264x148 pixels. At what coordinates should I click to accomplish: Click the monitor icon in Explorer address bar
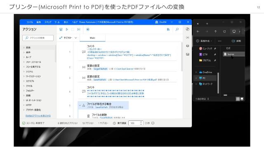[x=234, y=31]
